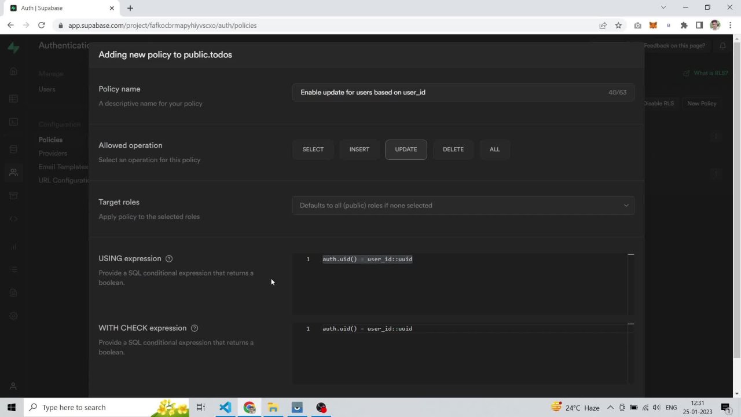Image resolution: width=741 pixels, height=417 pixels.
Task: Open a new browser tab
Action: 130,8
